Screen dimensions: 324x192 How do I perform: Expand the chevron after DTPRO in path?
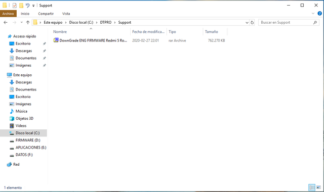[x=115, y=22]
